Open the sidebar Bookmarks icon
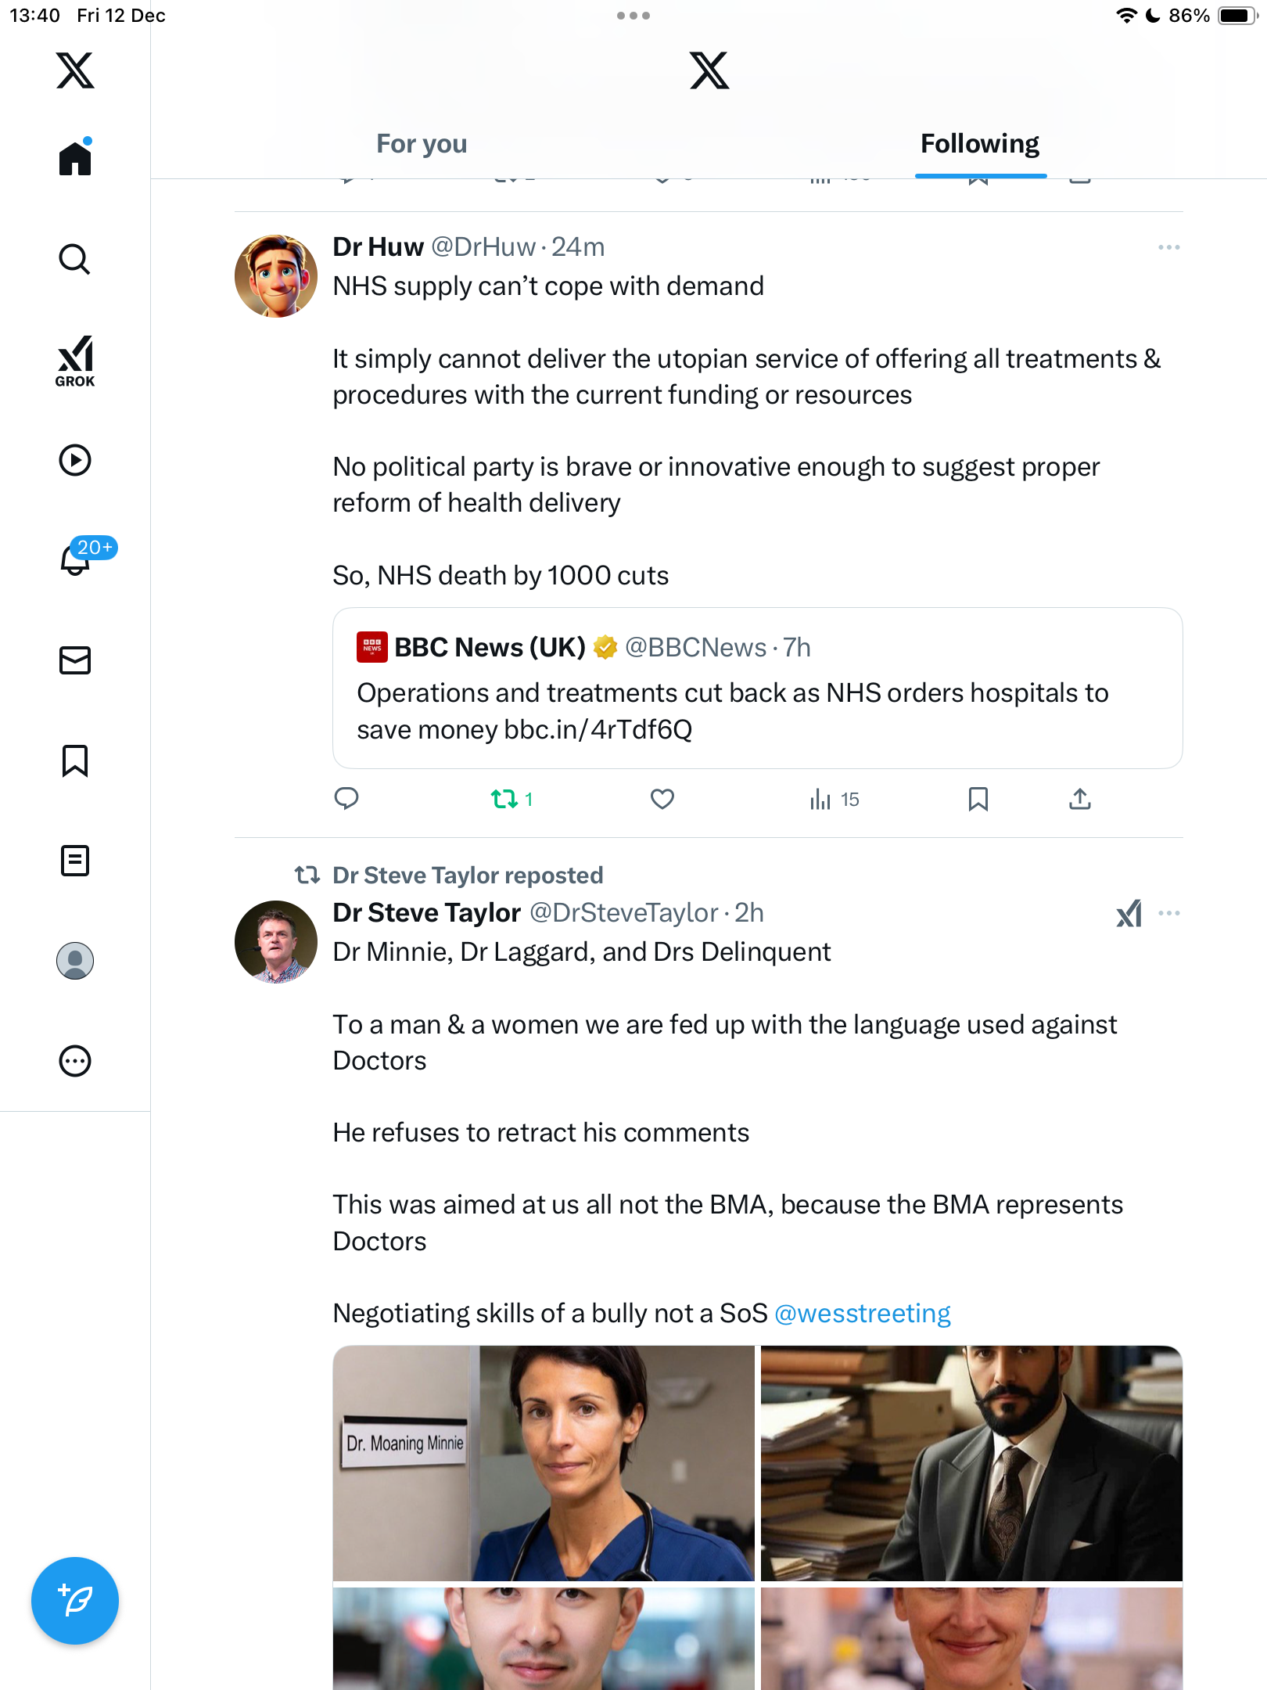Screen dimensions: 1267x1690 tap(75, 760)
